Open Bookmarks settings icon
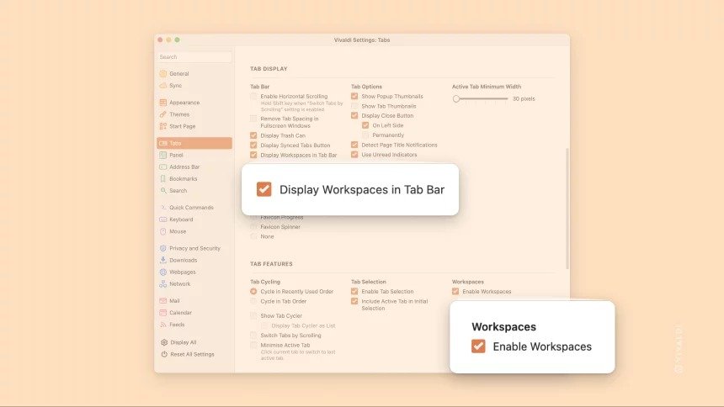 tap(163, 178)
